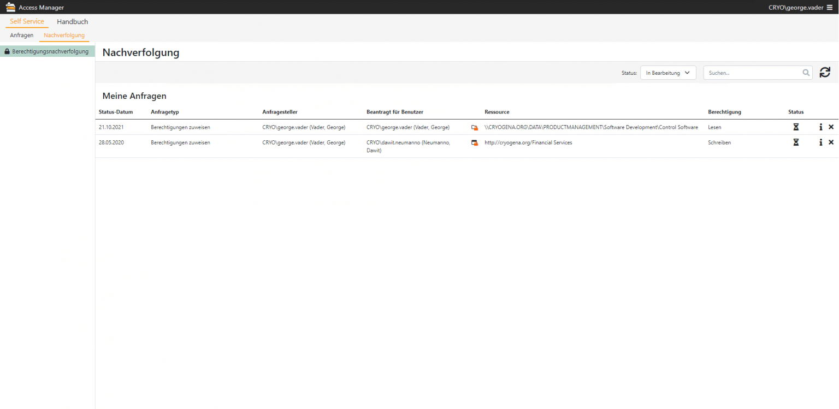Image resolution: width=839 pixels, height=409 pixels.
Task: Click the http://cryogena.org/Financial Services resource
Action: tap(528, 143)
